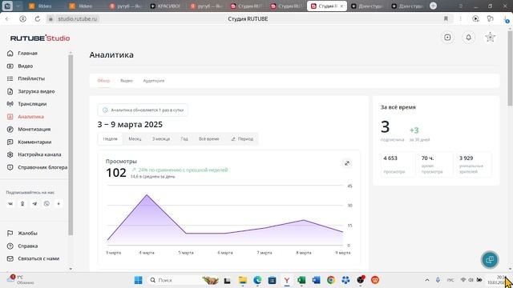
Task: Click the page vertical scrollbar
Action: [510, 69]
